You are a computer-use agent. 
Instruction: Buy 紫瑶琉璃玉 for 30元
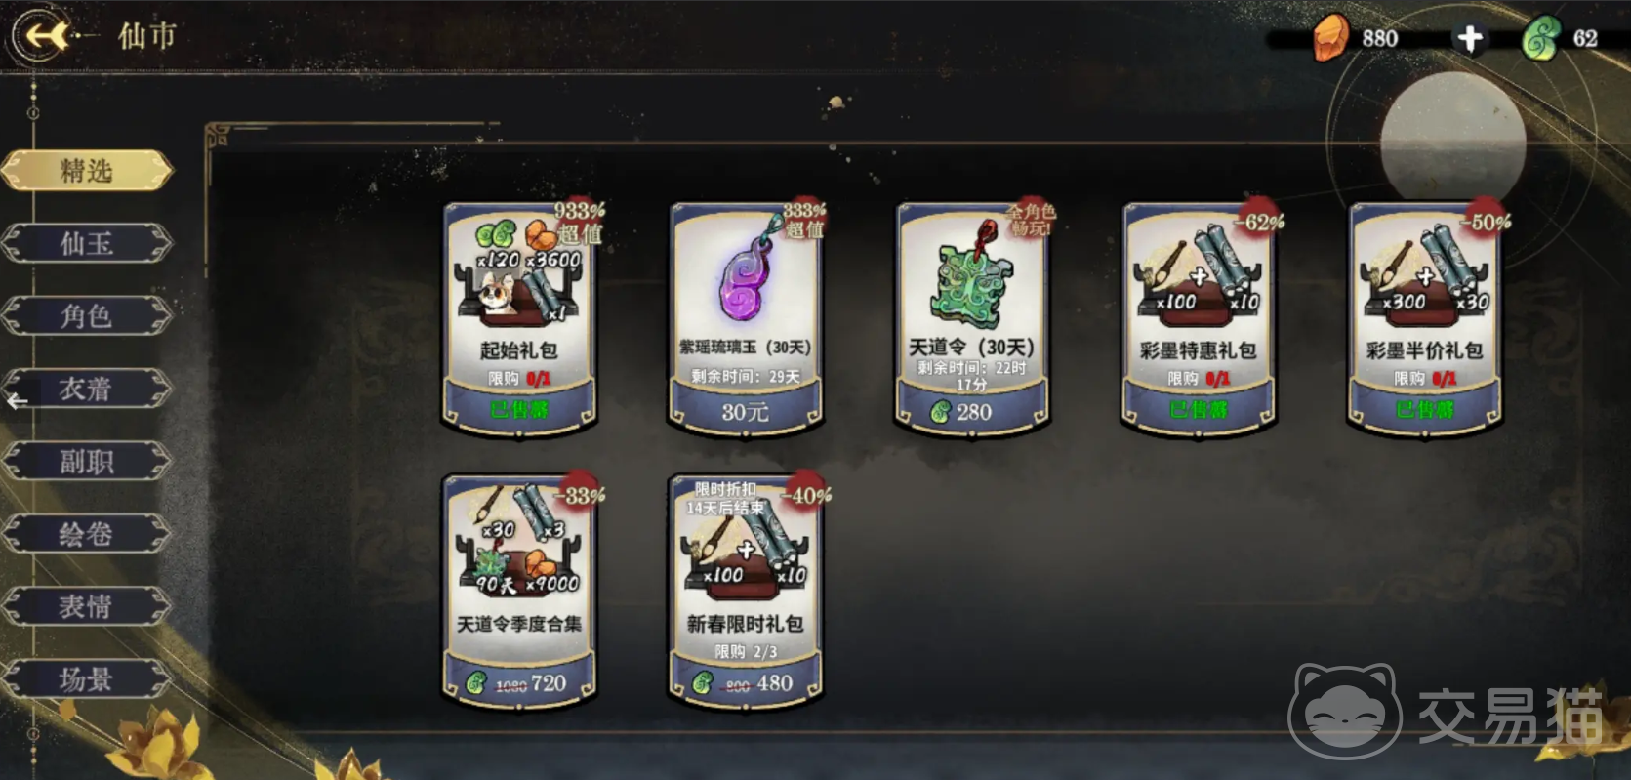[x=745, y=412]
